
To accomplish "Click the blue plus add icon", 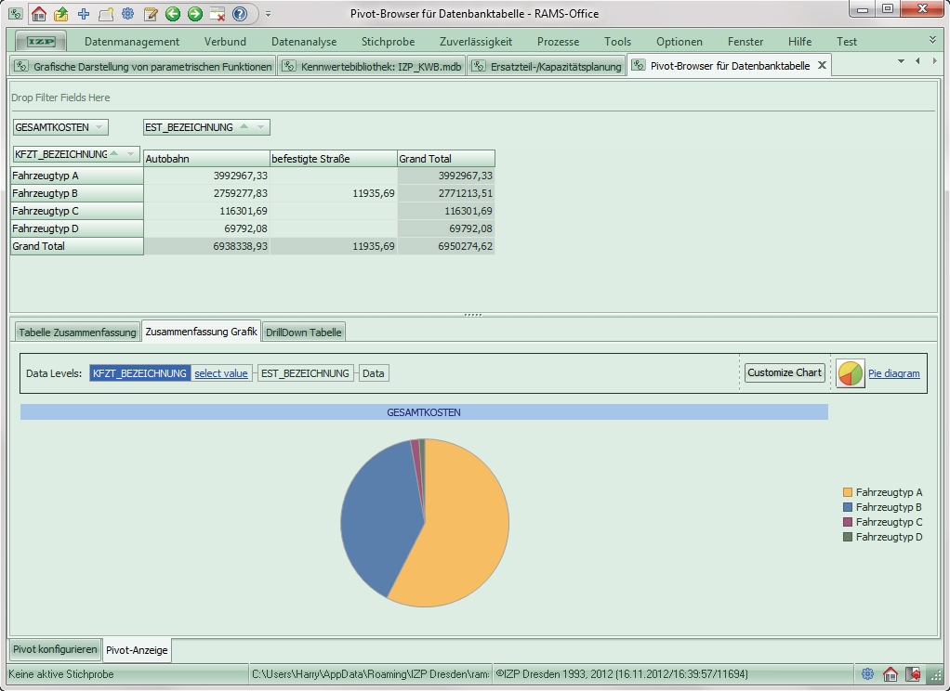I will click(84, 14).
